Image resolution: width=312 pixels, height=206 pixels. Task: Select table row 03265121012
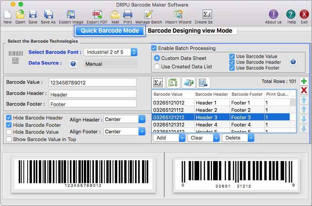click(x=221, y=103)
